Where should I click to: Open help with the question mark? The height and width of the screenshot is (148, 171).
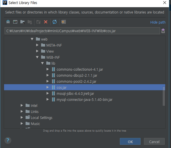pos(8,140)
